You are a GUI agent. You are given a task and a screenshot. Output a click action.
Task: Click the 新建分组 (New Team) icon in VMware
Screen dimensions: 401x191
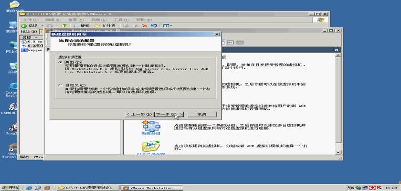click(151, 127)
